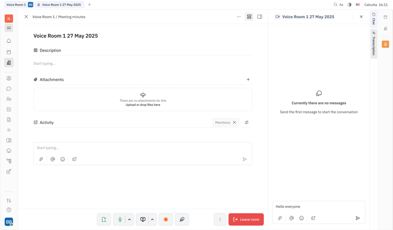Toggle the orange record button
393x230 pixels.
[x=166, y=219]
